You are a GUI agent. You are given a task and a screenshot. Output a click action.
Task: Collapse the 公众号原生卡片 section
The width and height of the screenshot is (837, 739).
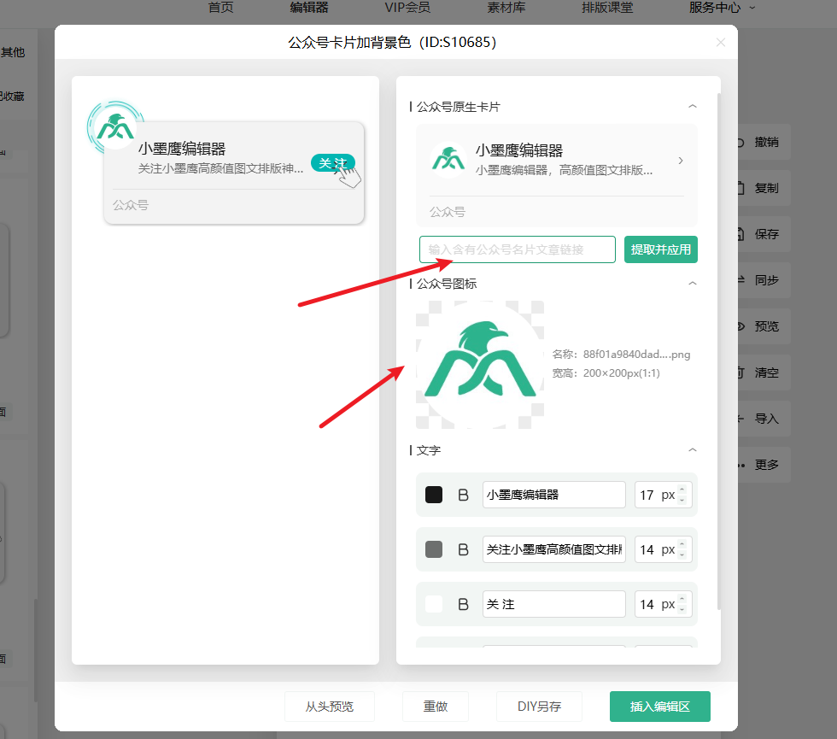tap(693, 107)
